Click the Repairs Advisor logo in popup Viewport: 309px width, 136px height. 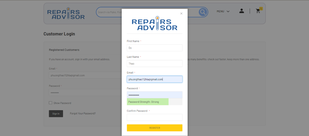coord(154,23)
